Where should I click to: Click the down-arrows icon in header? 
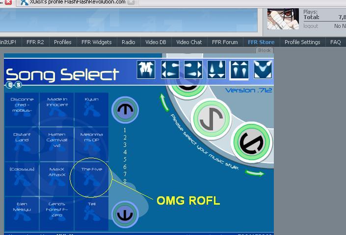click(x=216, y=70)
